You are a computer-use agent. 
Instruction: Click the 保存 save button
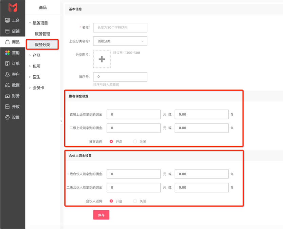tap(101, 215)
